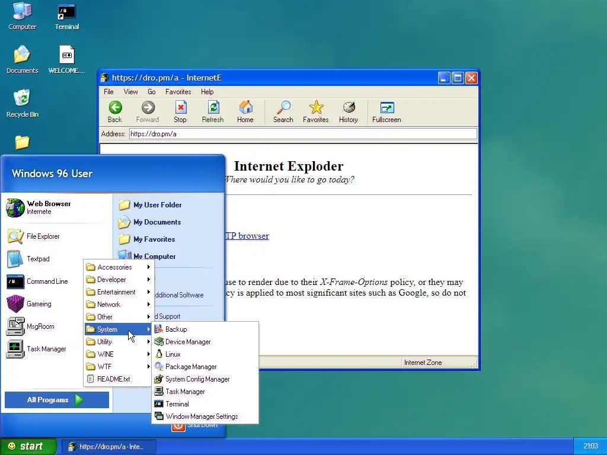Screen dimensions: 607x455
Task: Open Window Manager Settings
Action: point(205,416)
